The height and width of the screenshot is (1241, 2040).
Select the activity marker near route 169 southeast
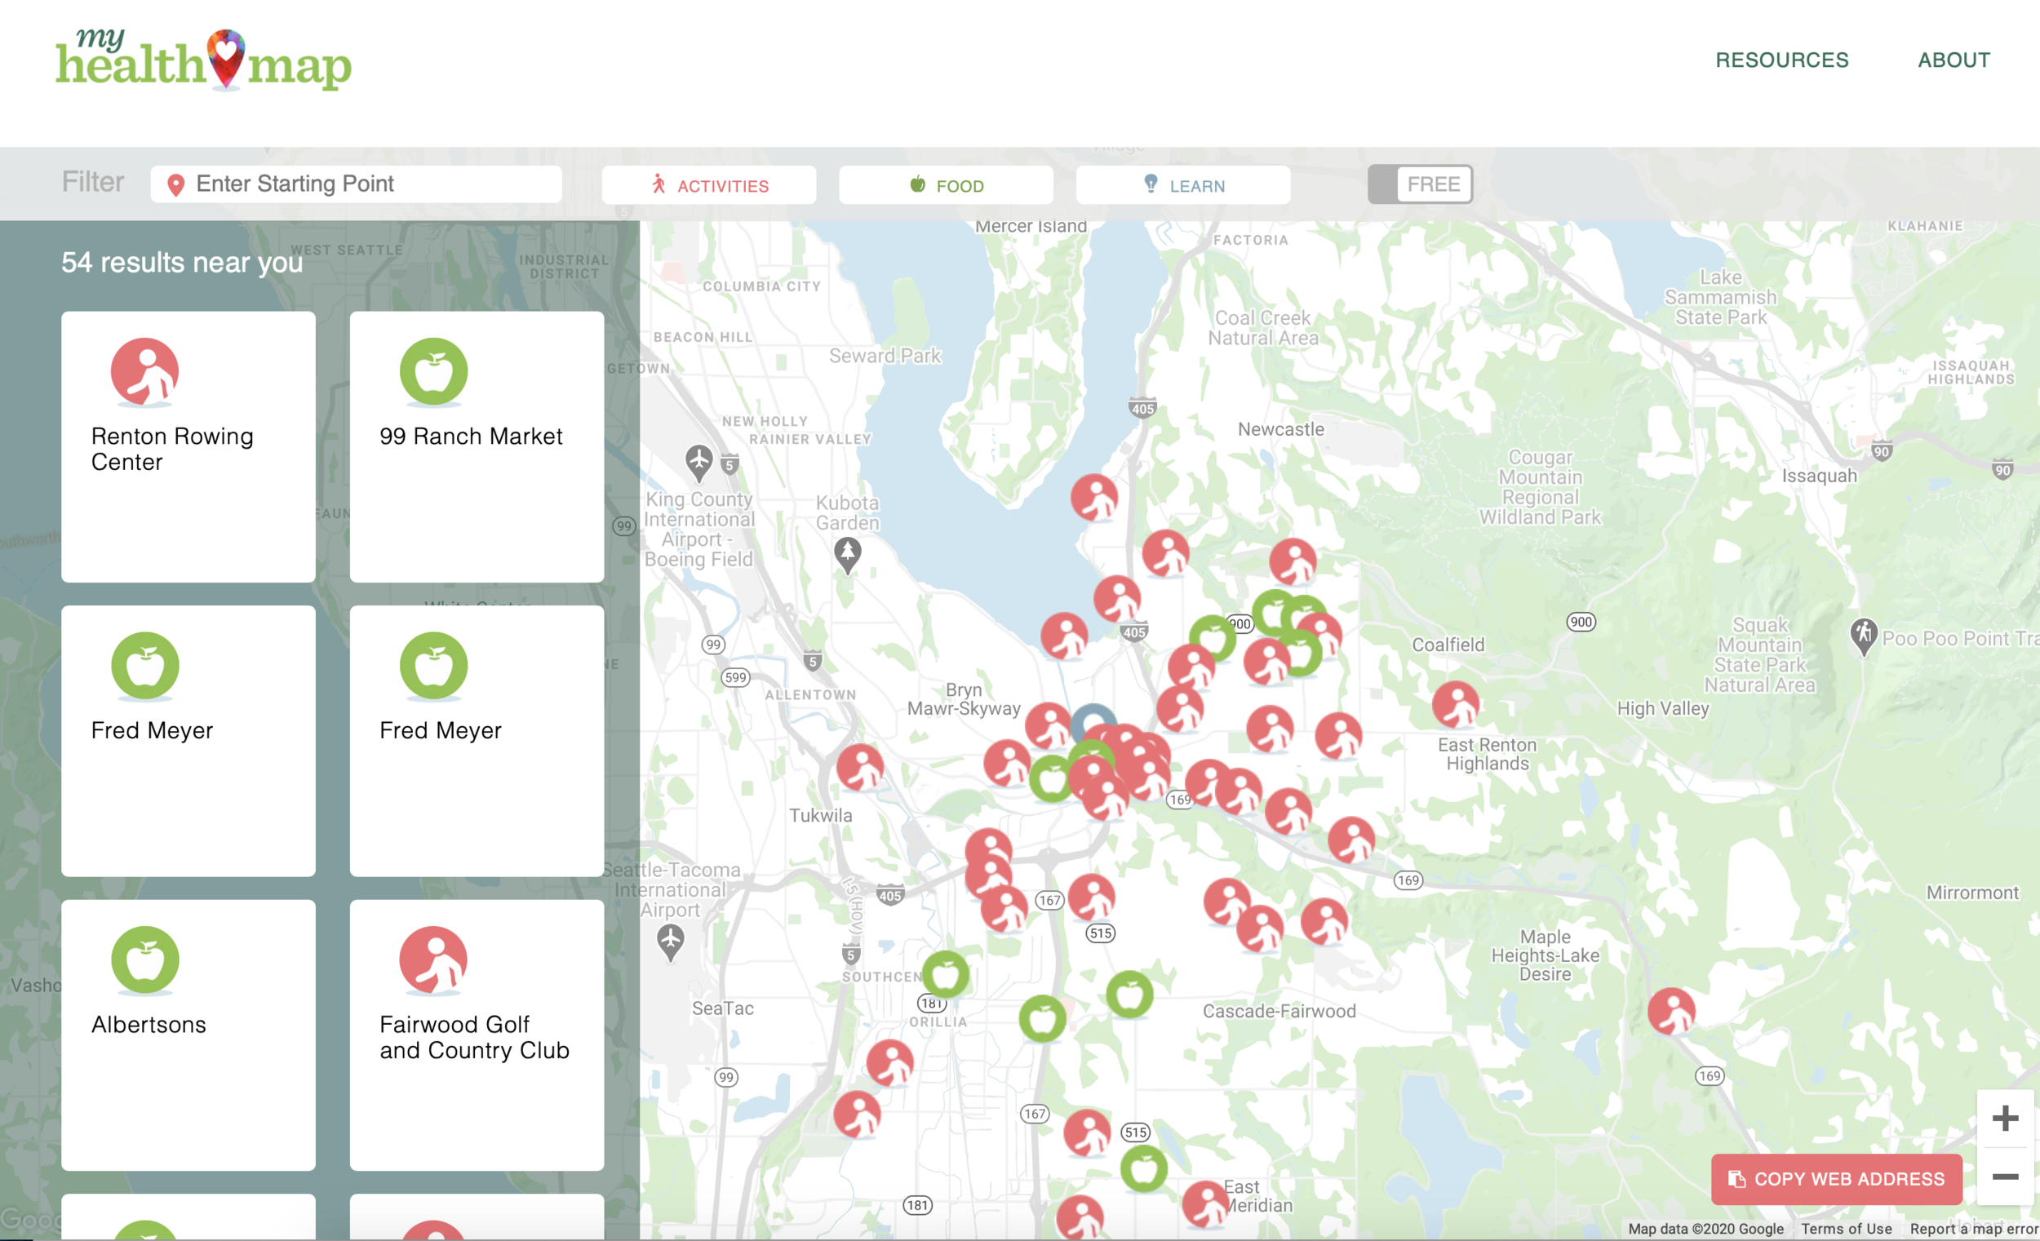pos(1670,1011)
